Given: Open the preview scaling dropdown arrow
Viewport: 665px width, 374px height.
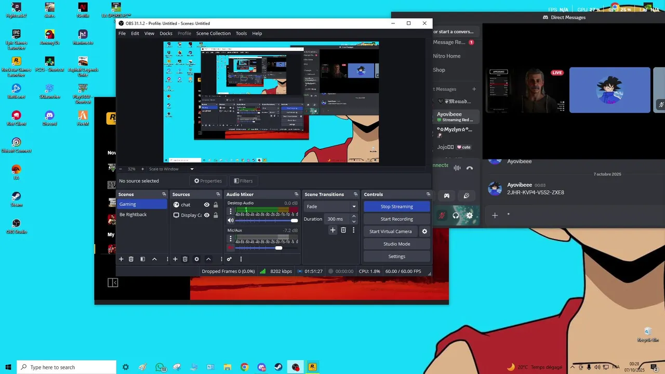Looking at the screenshot, I should [192, 169].
